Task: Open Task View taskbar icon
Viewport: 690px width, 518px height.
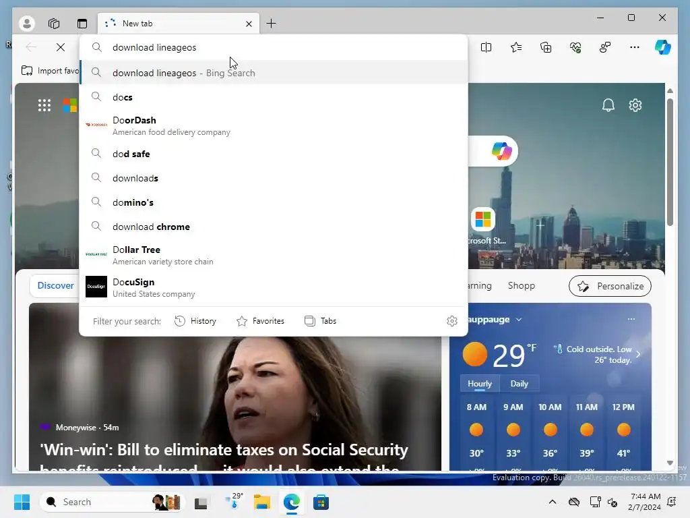Action: tap(201, 502)
